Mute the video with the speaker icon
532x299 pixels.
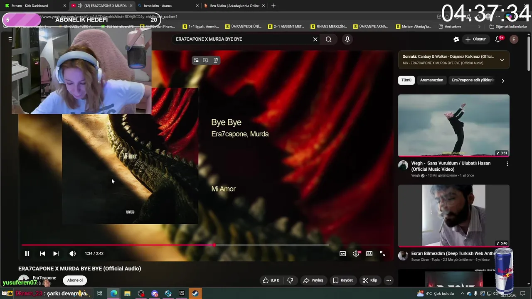(x=72, y=254)
